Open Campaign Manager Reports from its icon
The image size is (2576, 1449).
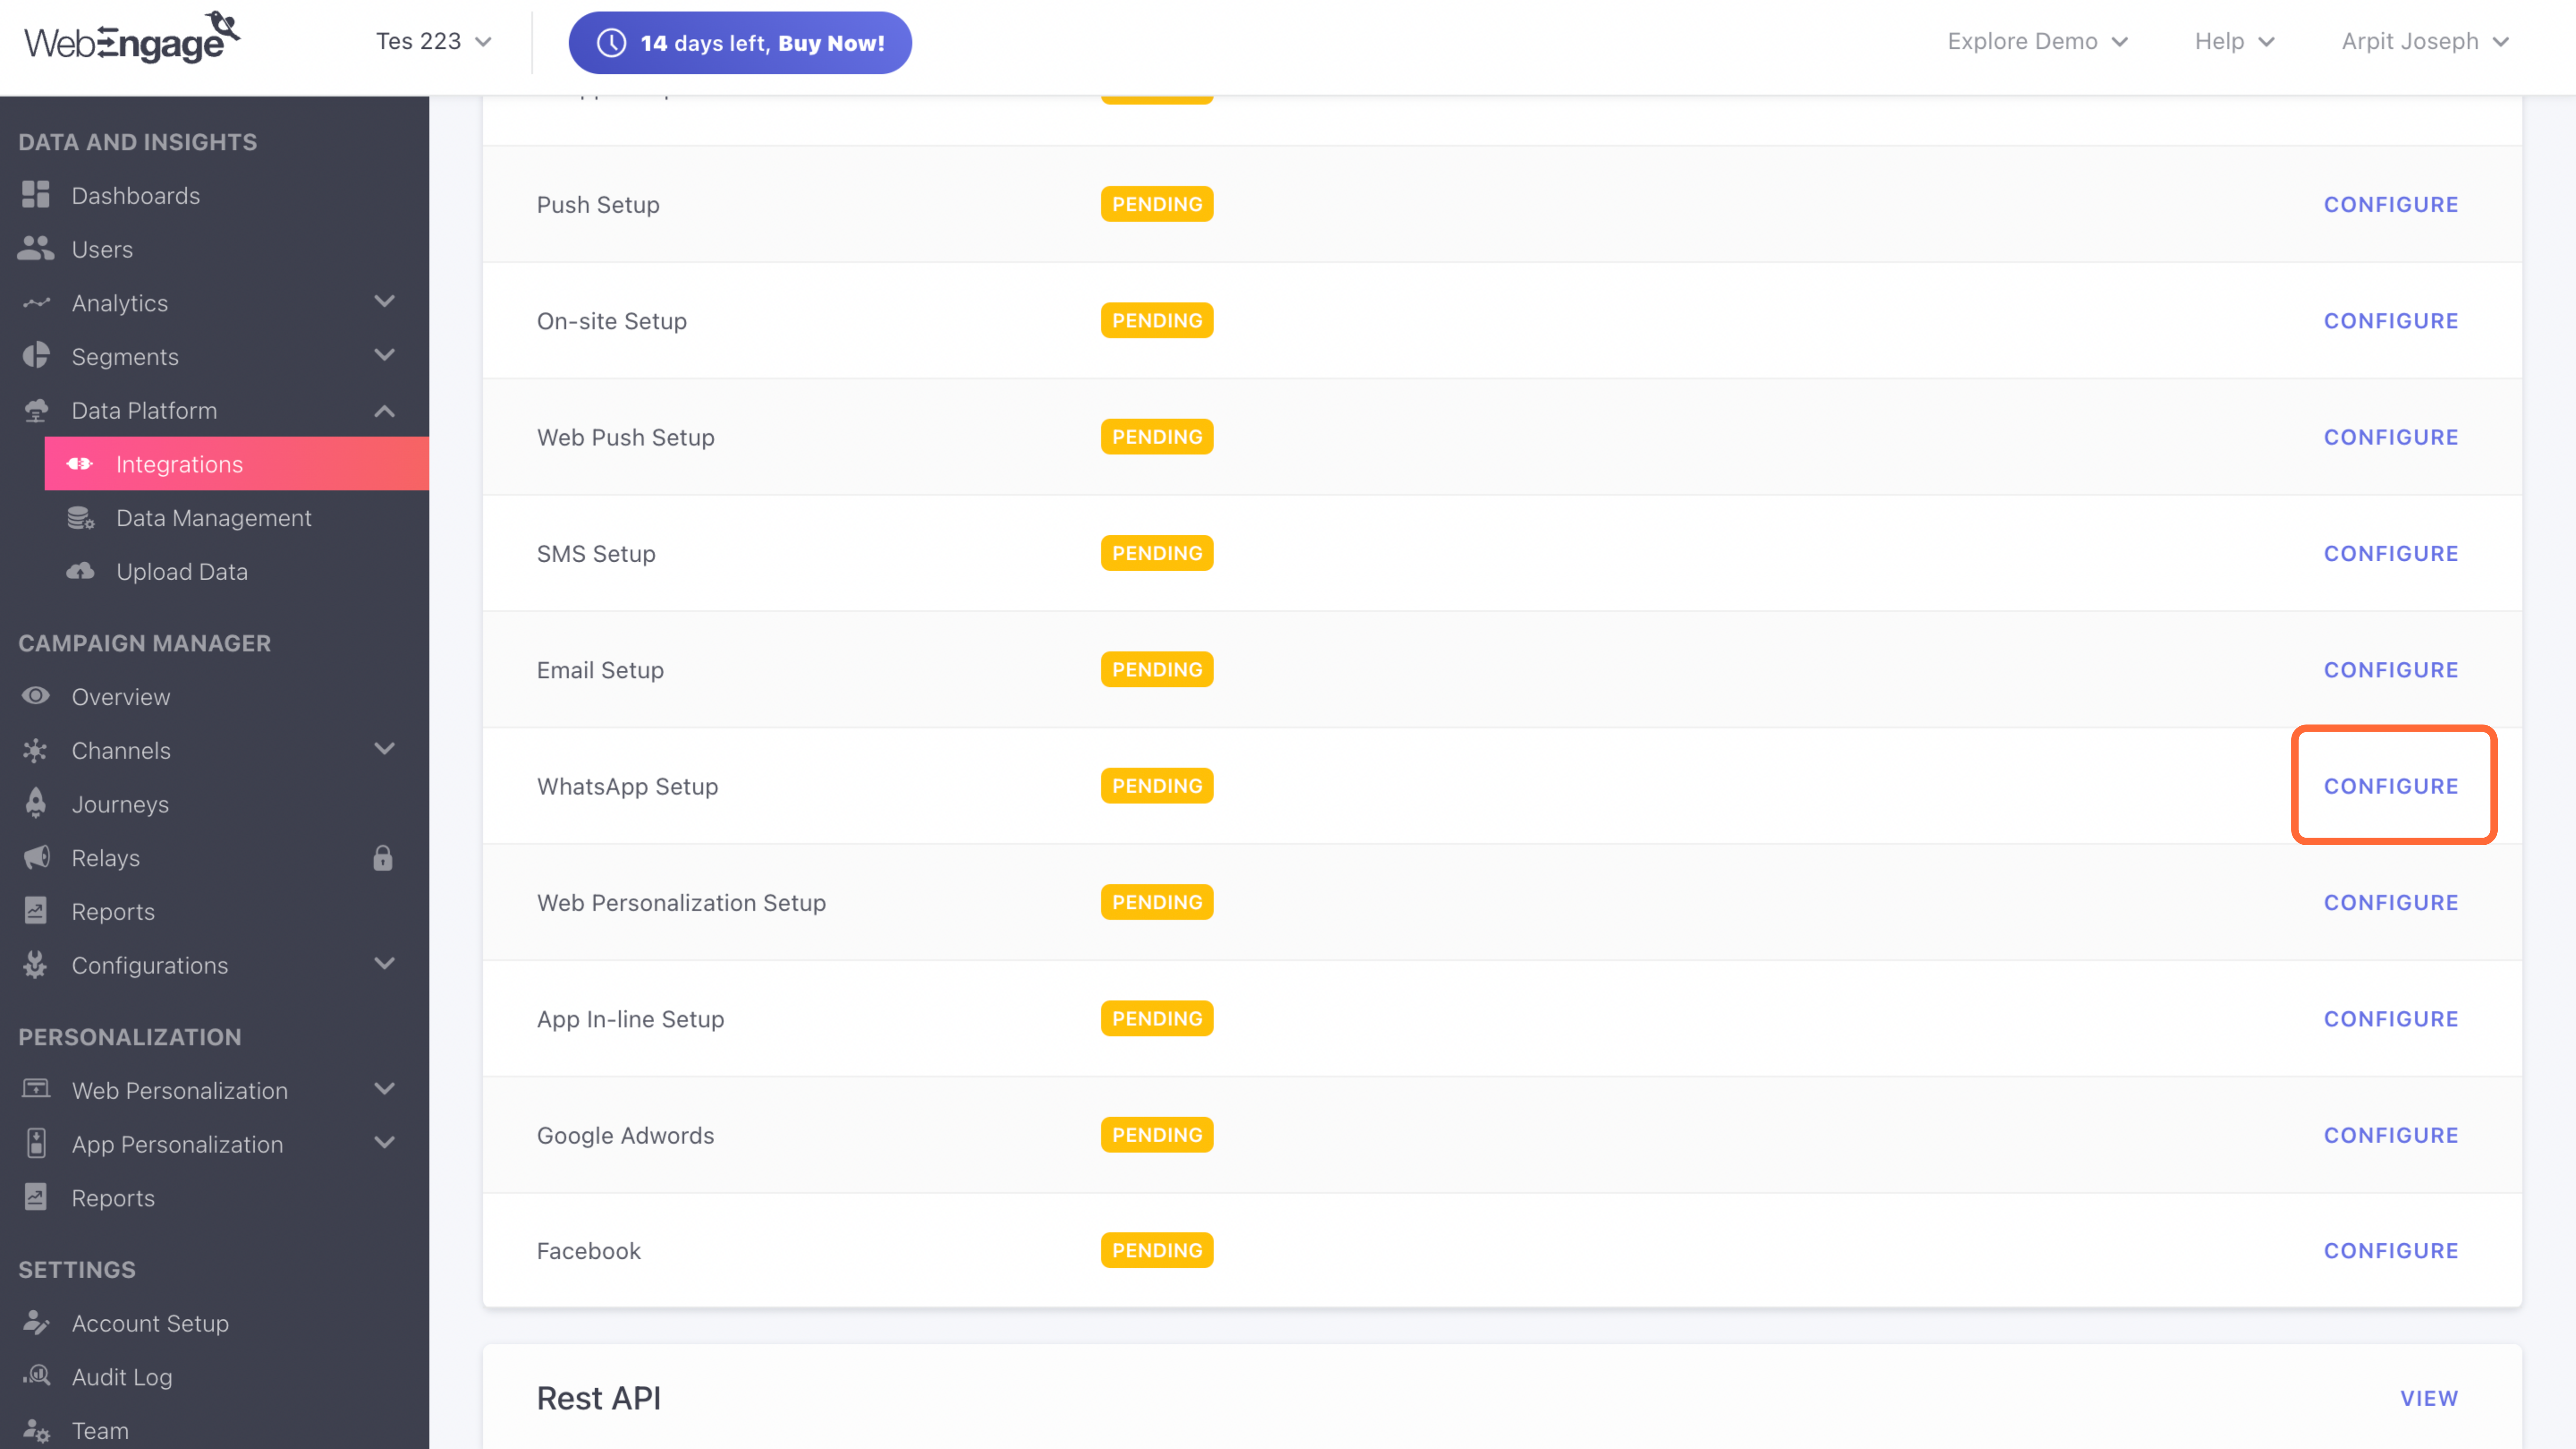(36, 911)
